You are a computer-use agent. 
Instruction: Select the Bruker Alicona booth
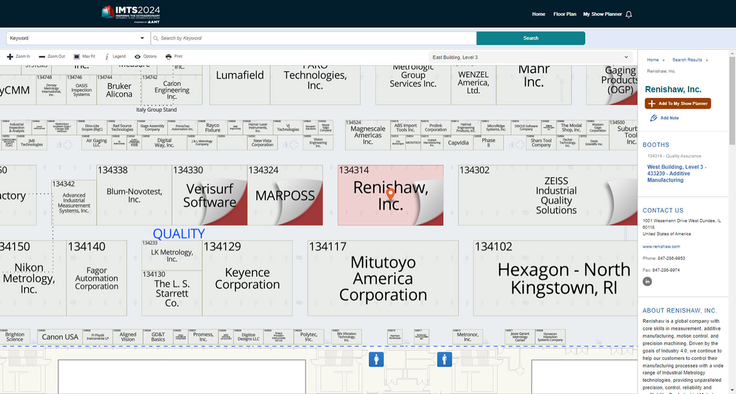(119, 90)
